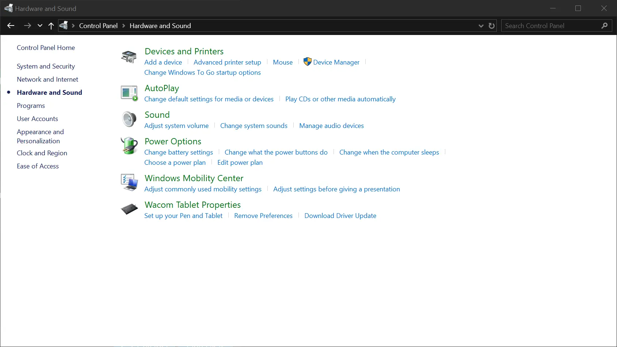Viewport: 617px width, 347px height.
Task: Select Hardware and Sound in sidebar
Action: 49,93
